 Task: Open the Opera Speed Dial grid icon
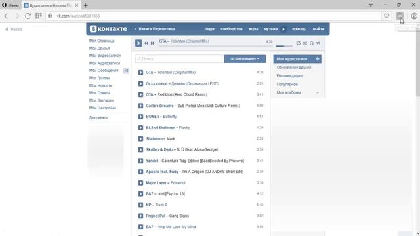point(39,16)
